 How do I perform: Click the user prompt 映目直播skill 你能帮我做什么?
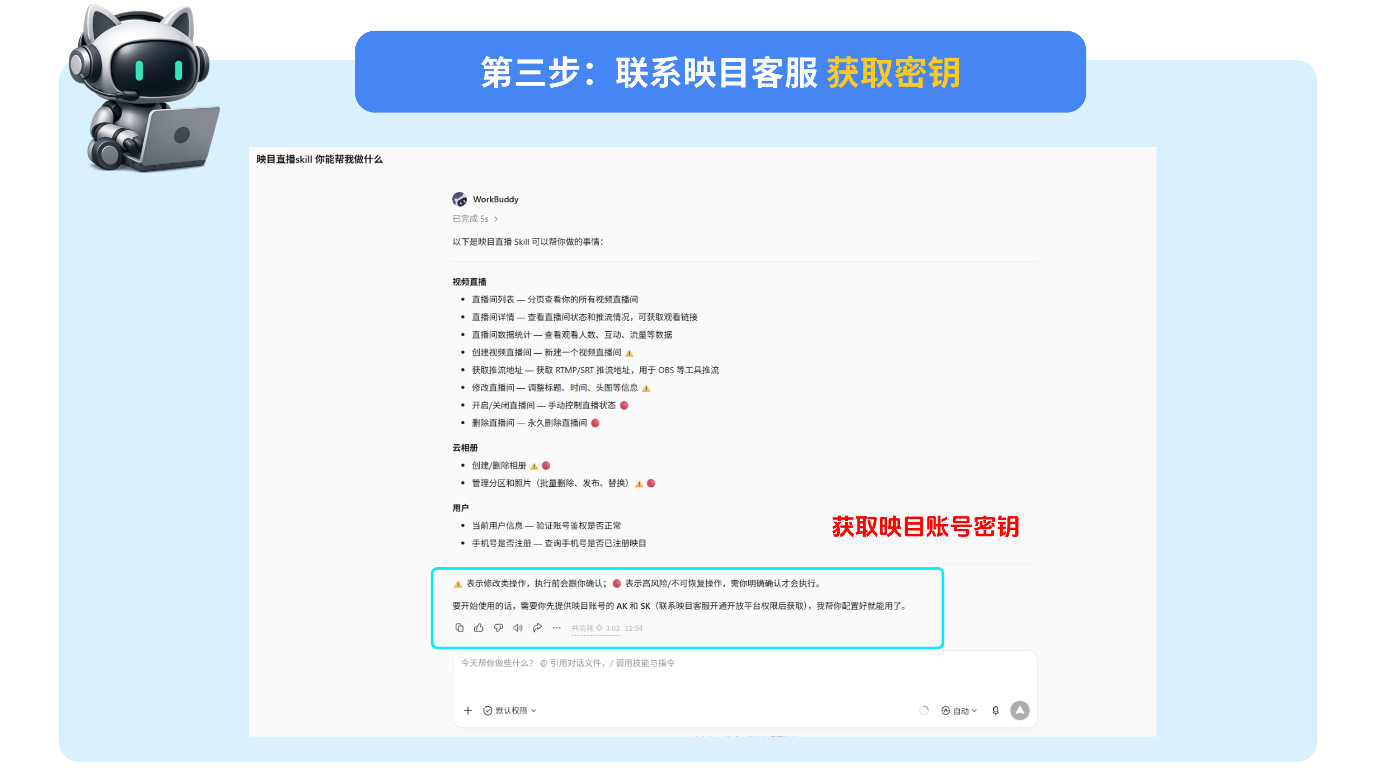319,159
